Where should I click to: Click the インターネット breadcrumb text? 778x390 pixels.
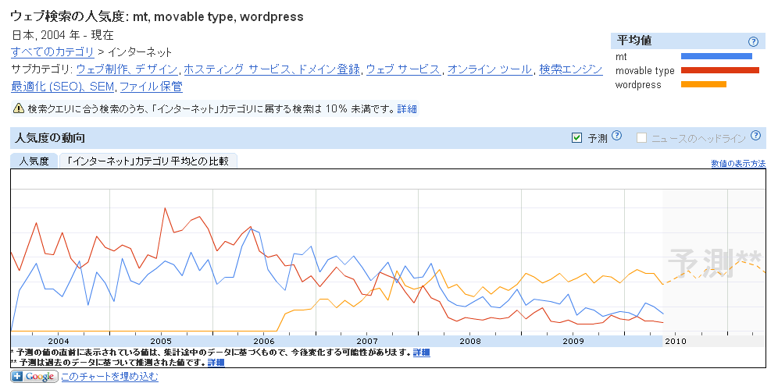[x=139, y=52]
